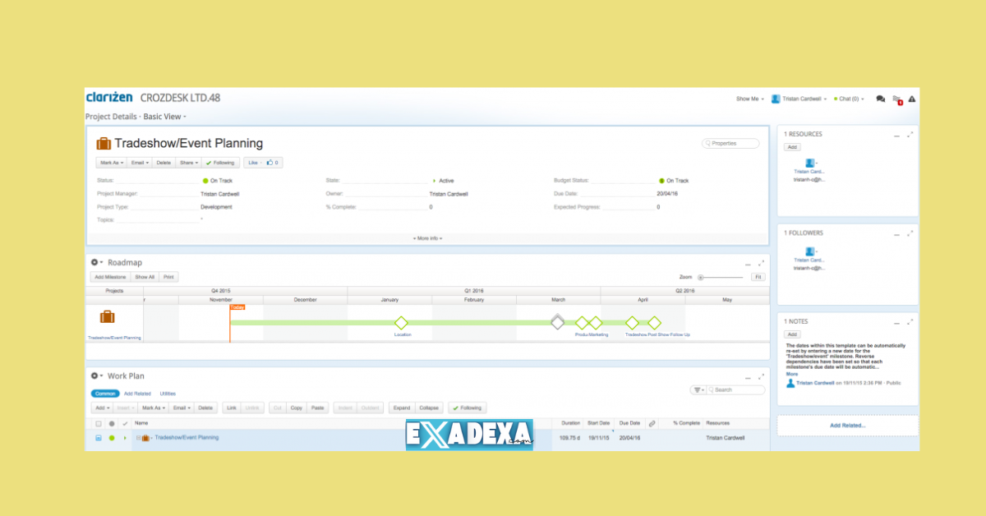Viewport: 986px width, 516px height.
Task: Open the Work Plan settings gear icon
Action: tap(94, 375)
